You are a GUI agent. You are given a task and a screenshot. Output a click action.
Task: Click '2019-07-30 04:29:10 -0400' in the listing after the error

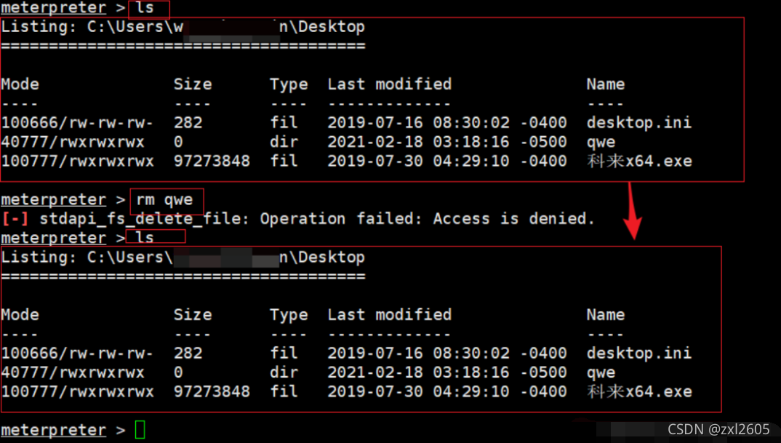point(446,391)
